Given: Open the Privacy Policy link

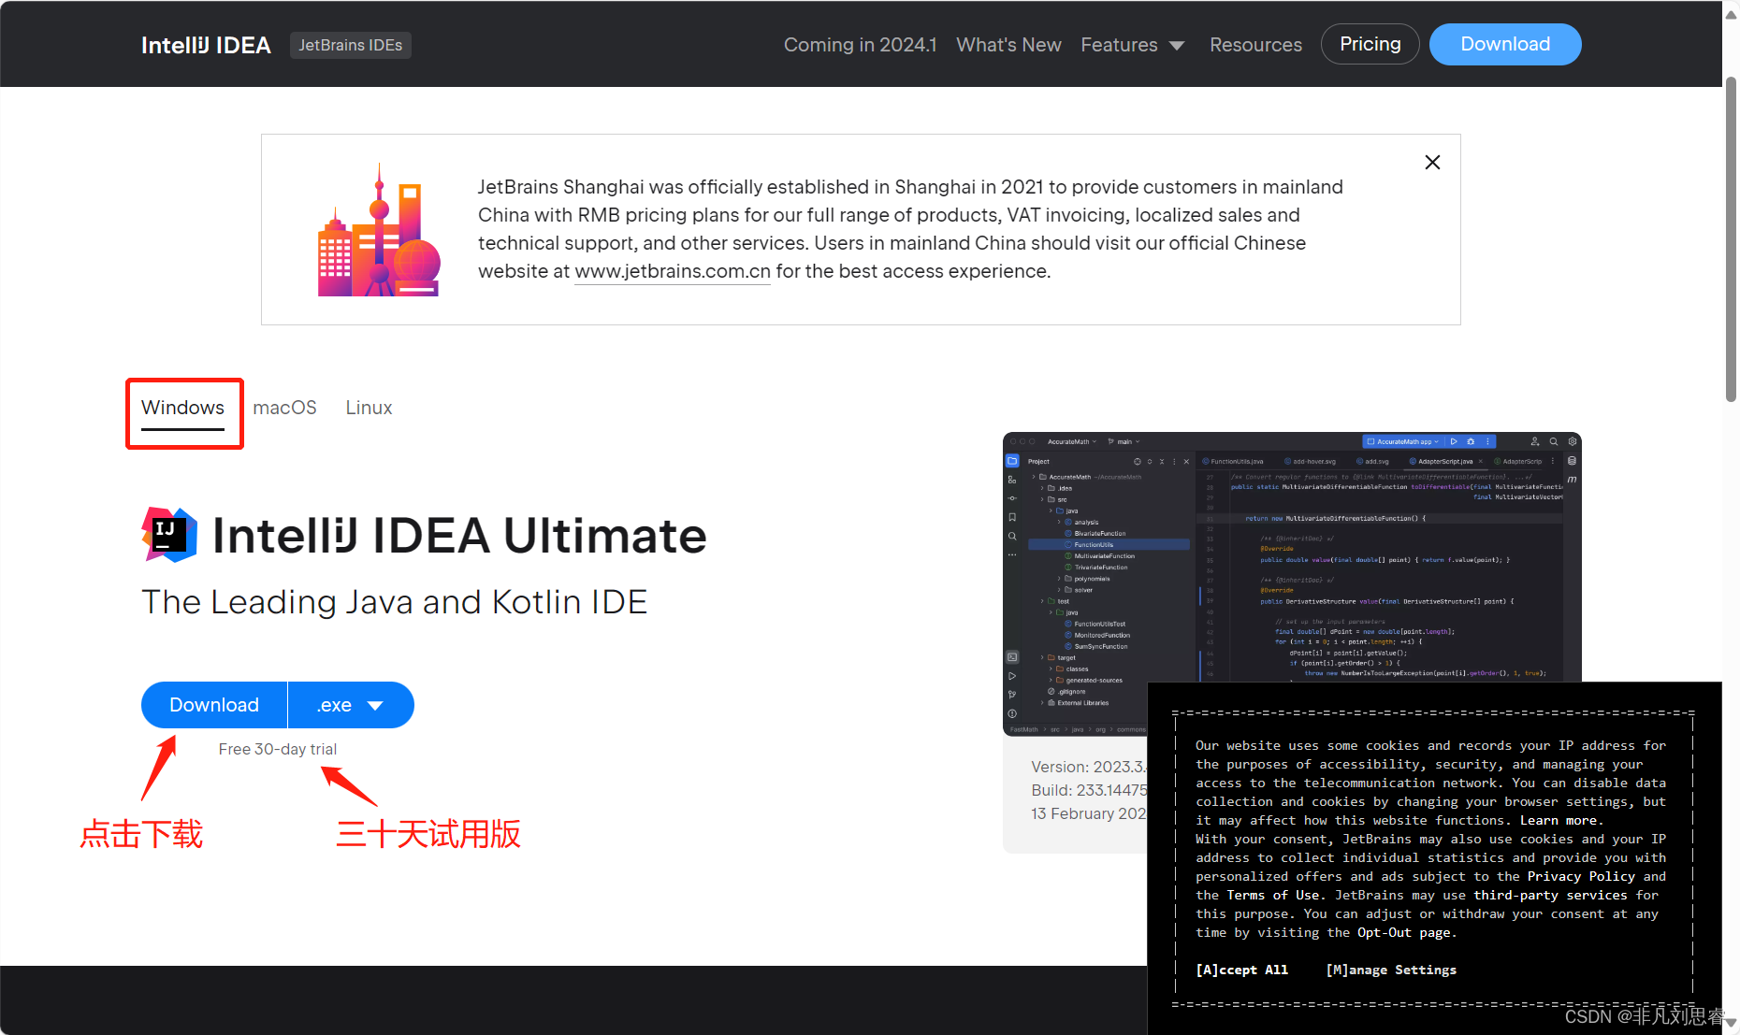Looking at the screenshot, I should click(x=1581, y=876).
